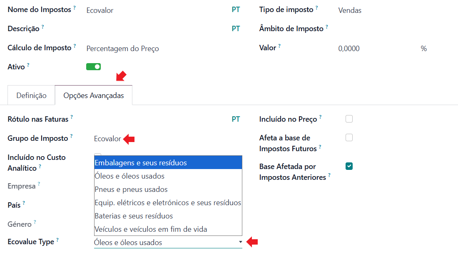Open the Ecovalue Type dropdown arrow

240,242
